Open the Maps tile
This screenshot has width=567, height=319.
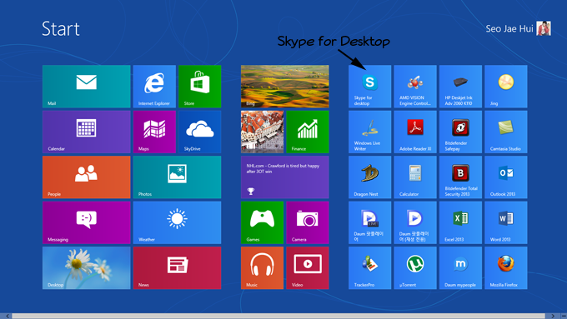pyautogui.click(x=154, y=132)
